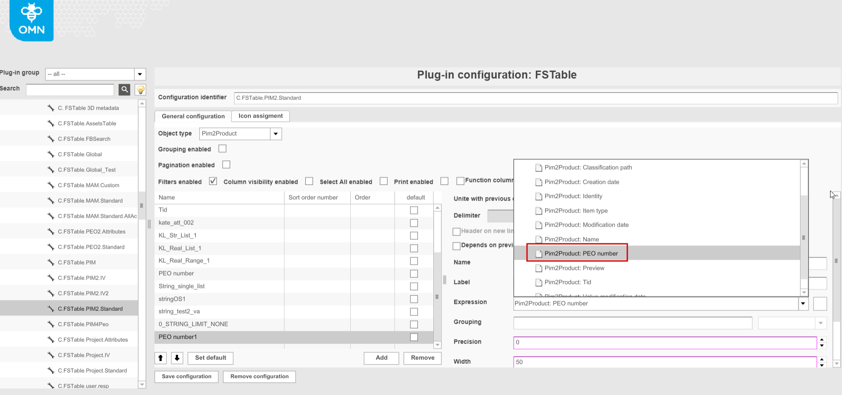Enable the Grouping enabled checkbox
The image size is (842, 395).
pos(223,149)
